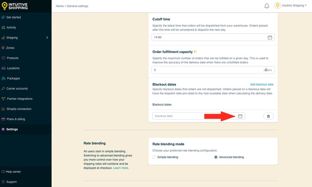Image resolution: width=312 pixels, height=187 pixels.
Task: Open the Learn more link
Action: tap(121, 168)
